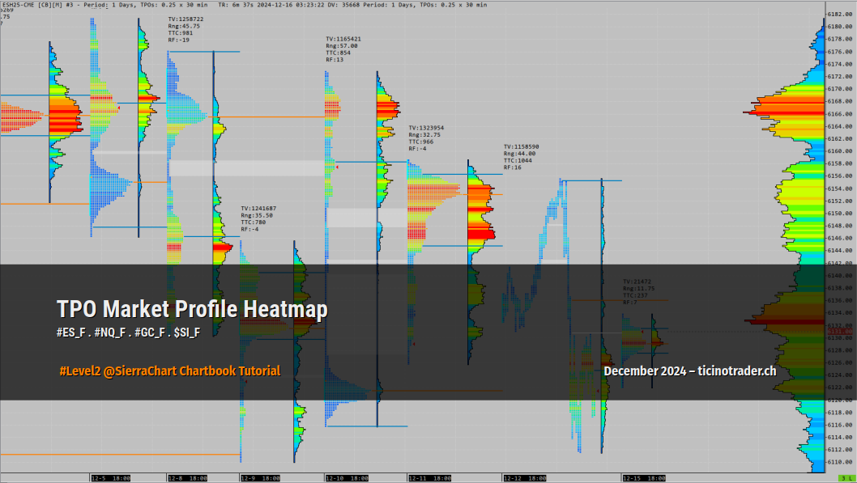This screenshot has height=483, width=857.
Task: Click the 12-5 18:00 date label
Action: [x=111, y=478]
